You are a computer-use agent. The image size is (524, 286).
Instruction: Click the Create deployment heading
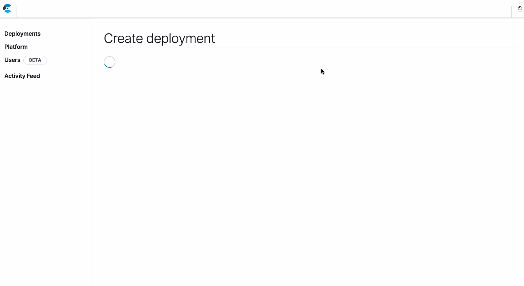(x=160, y=38)
